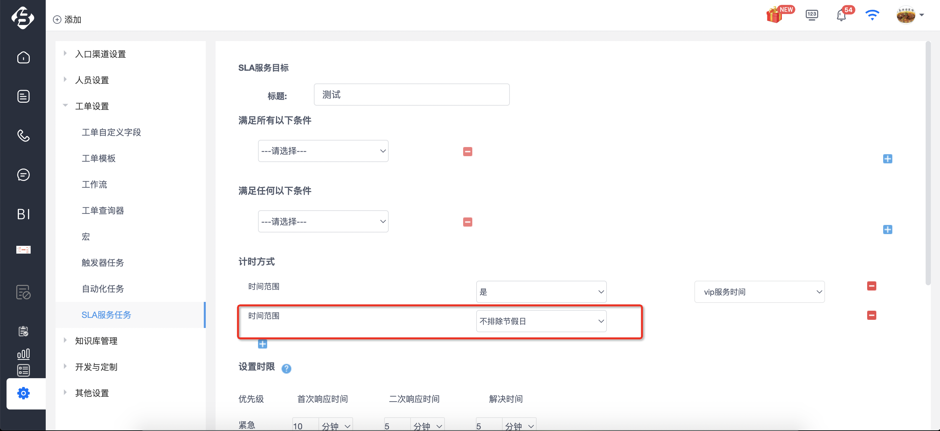Click the 标题 input field containing 测试

tap(411, 94)
